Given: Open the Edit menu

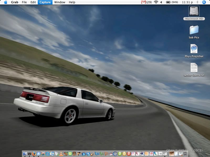Looking at the screenshot, I should click(33, 2).
